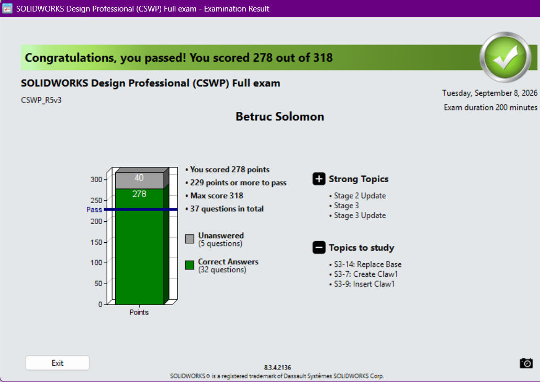This screenshot has height=382, width=540.
Task: Click the Exit button
Action: coord(58,363)
